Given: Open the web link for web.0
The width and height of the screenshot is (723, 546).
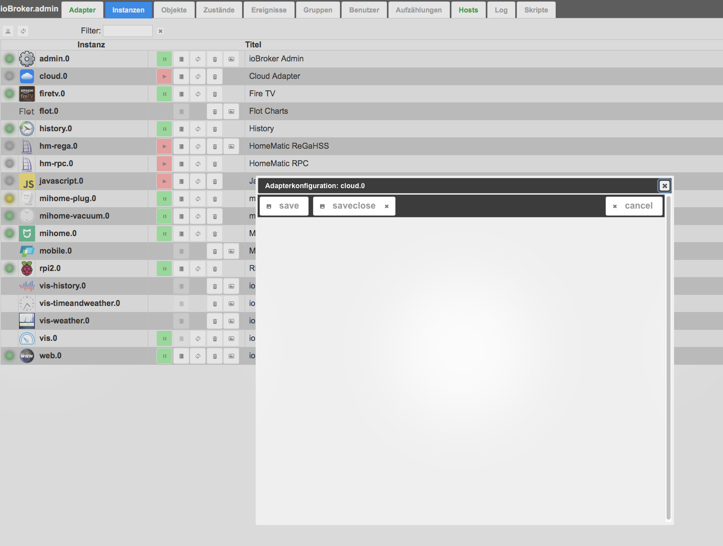Looking at the screenshot, I should [231, 356].
